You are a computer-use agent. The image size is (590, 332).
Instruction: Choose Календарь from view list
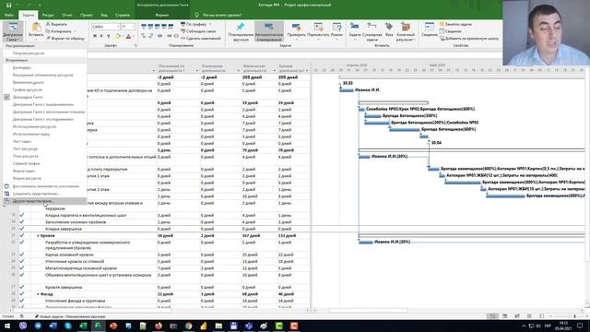point(22,67)
